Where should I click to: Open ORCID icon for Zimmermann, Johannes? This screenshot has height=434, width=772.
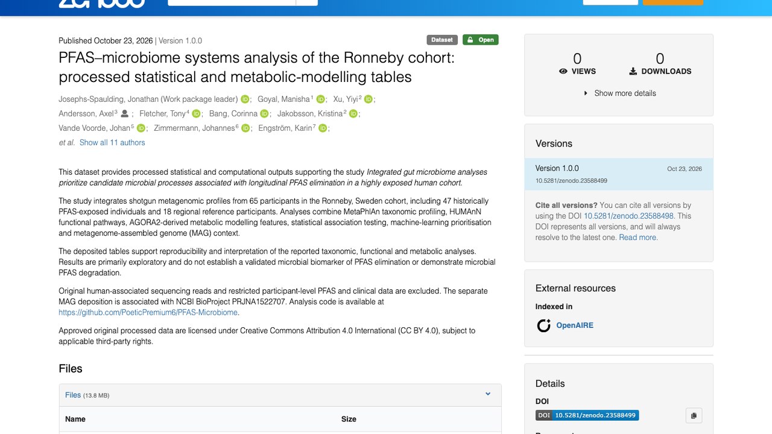pos(245,128)
